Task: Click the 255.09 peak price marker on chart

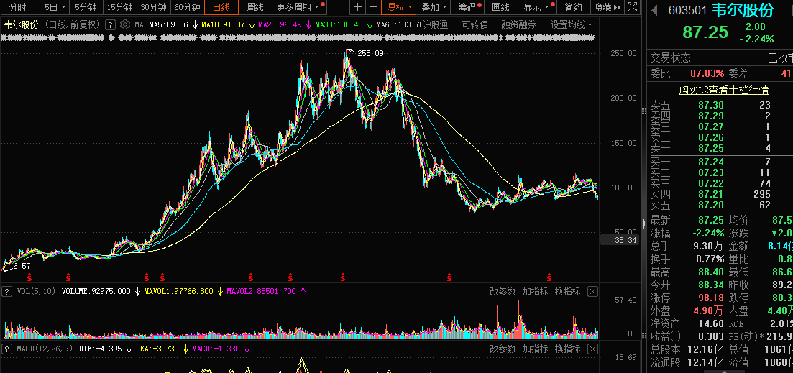Action: pos(370,53)
